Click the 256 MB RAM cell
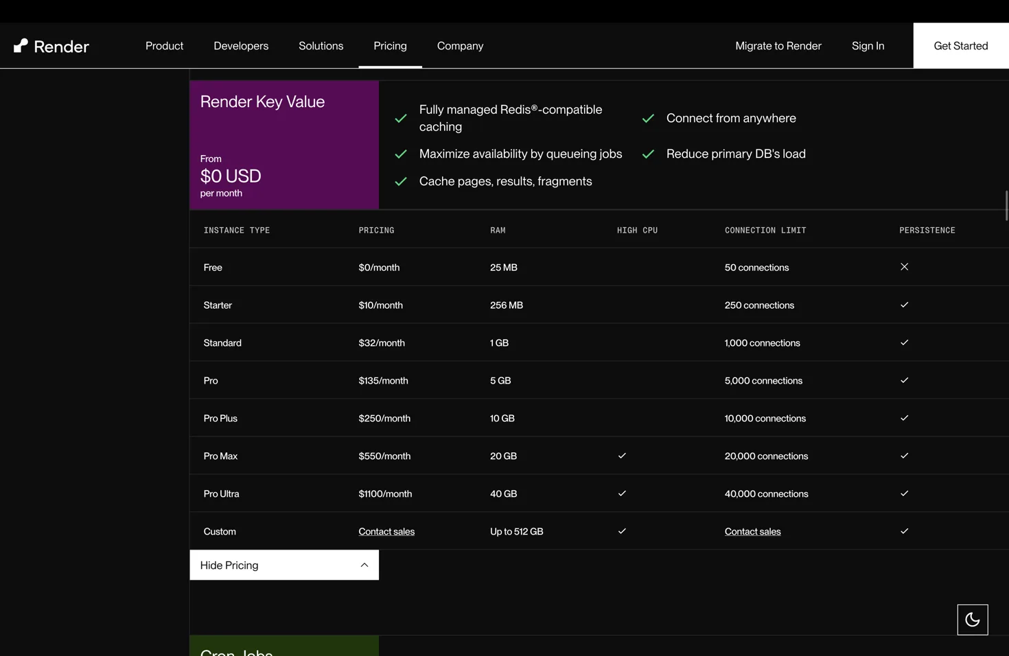 click(x=507, y=305)
